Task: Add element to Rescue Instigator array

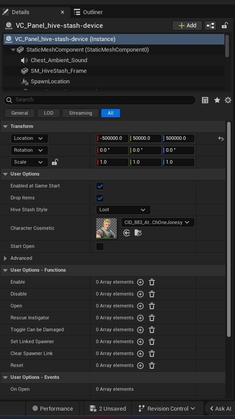Action: tap(140, 318)
